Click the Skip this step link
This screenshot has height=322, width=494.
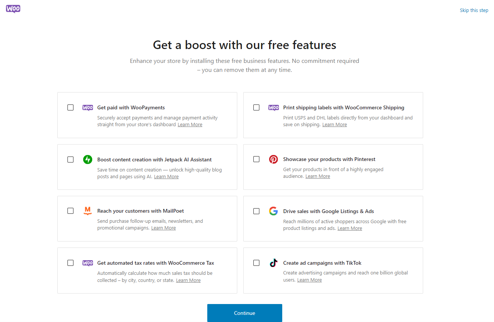(474, 10)
